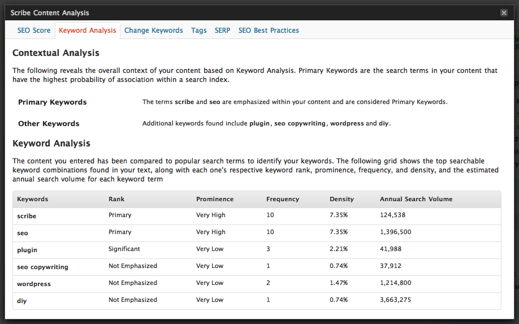Click 'Very High' prominence in the scribe row
Screen dimensions: 519x324
click(x=210, y=215)
